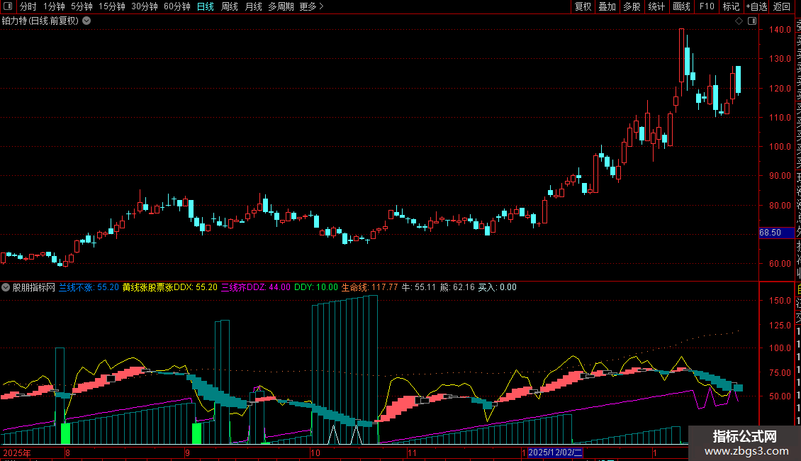This screenshot has width=801, height=461.
Task: Click the 68.50 current price marker
Action: click(776, 233)
